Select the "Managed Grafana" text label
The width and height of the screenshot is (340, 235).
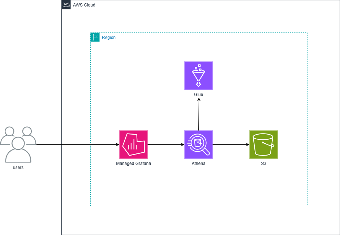pyautogui.click(x=133, y=164)
